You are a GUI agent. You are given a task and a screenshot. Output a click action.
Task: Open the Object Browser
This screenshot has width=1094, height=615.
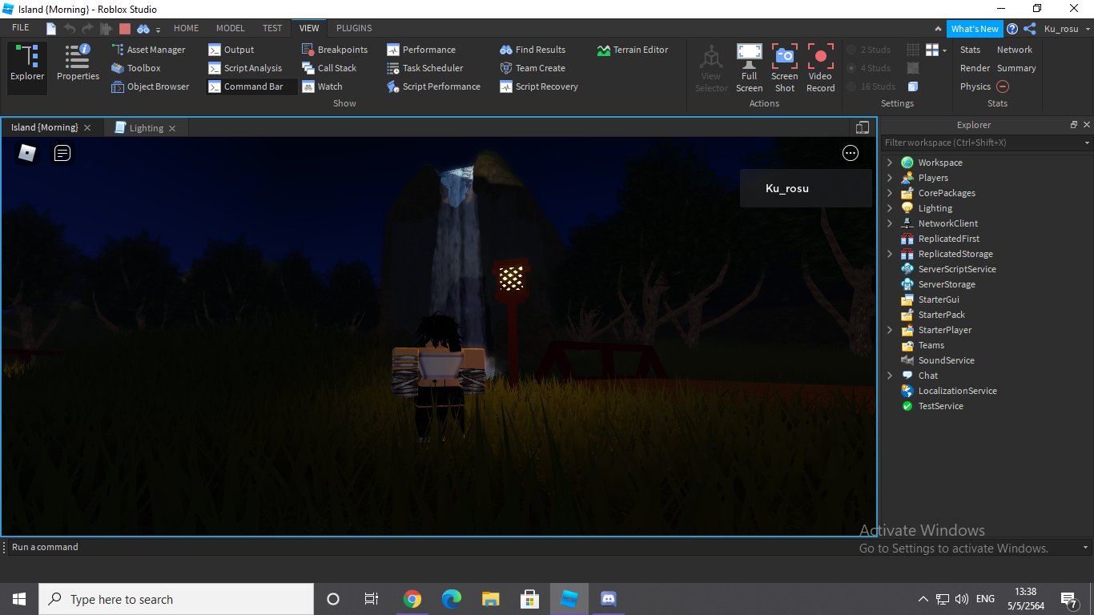tap(151, 86)
